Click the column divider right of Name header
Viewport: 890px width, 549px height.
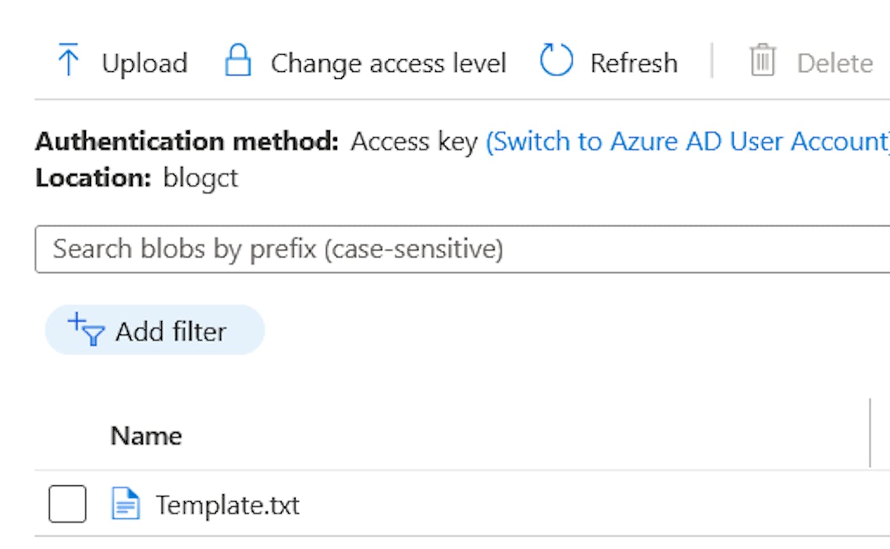click(870, 433)
